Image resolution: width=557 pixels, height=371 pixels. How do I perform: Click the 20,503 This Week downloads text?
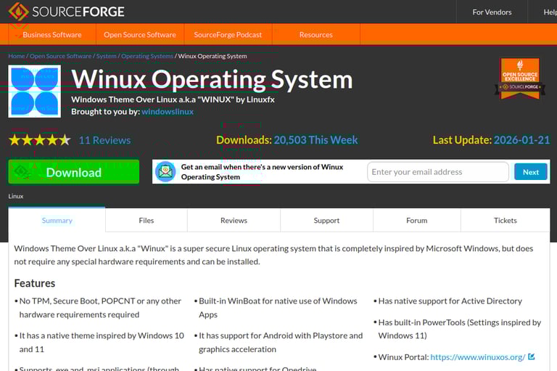[x=315, y=140]
